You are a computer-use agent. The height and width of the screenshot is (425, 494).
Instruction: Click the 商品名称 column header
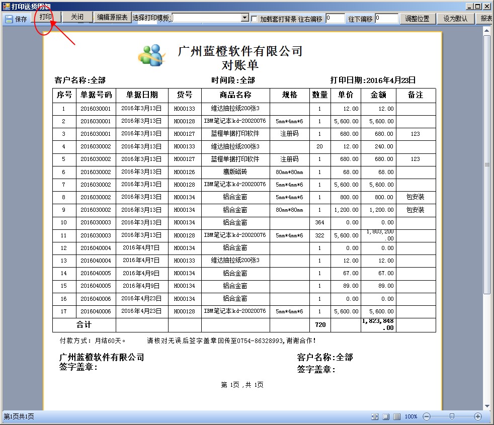(x=235, y=95)
